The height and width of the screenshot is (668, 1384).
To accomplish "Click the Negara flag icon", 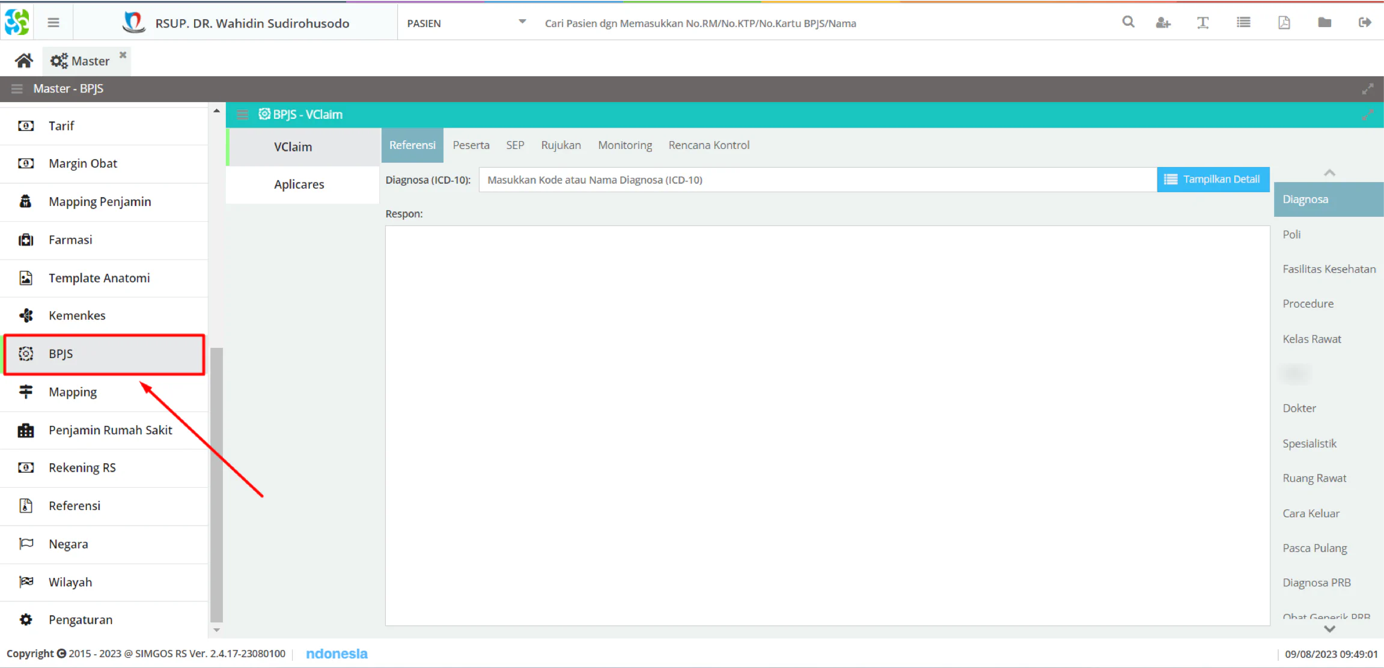I will pyautogui.click(x=26, y=544).
